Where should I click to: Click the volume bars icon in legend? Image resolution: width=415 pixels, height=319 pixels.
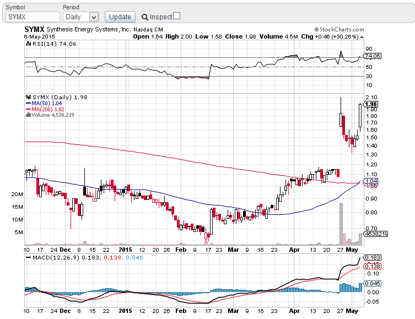(28, 115)
